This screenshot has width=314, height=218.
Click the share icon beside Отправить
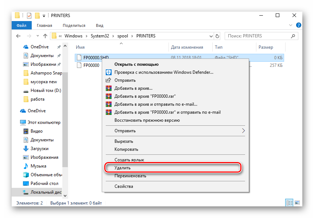108,80
